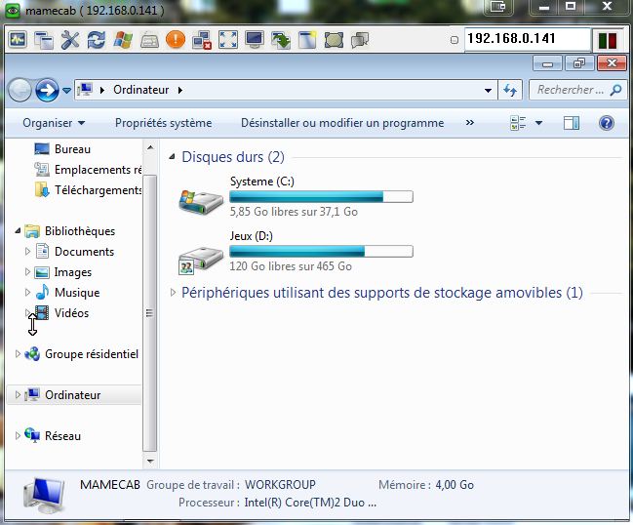Image resolution: width=633 pixels, height=525 pixels.
Task: Click the Rechercher search box
Action: click(x=577, y=90)
